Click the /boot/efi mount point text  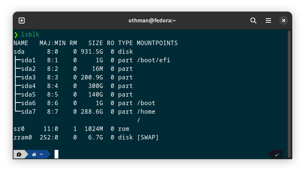click(x=153, y=60)
